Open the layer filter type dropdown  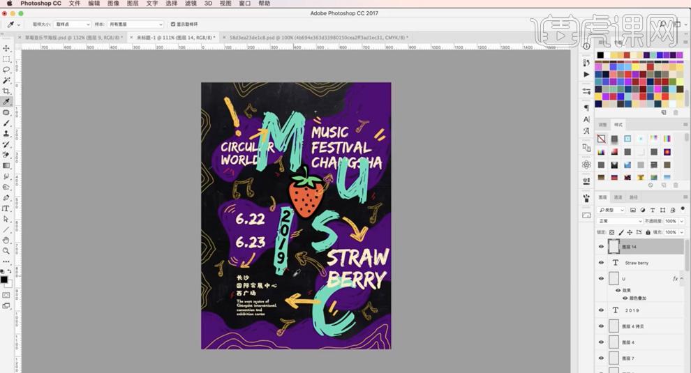pyautogui.click(x=611, y=210)
